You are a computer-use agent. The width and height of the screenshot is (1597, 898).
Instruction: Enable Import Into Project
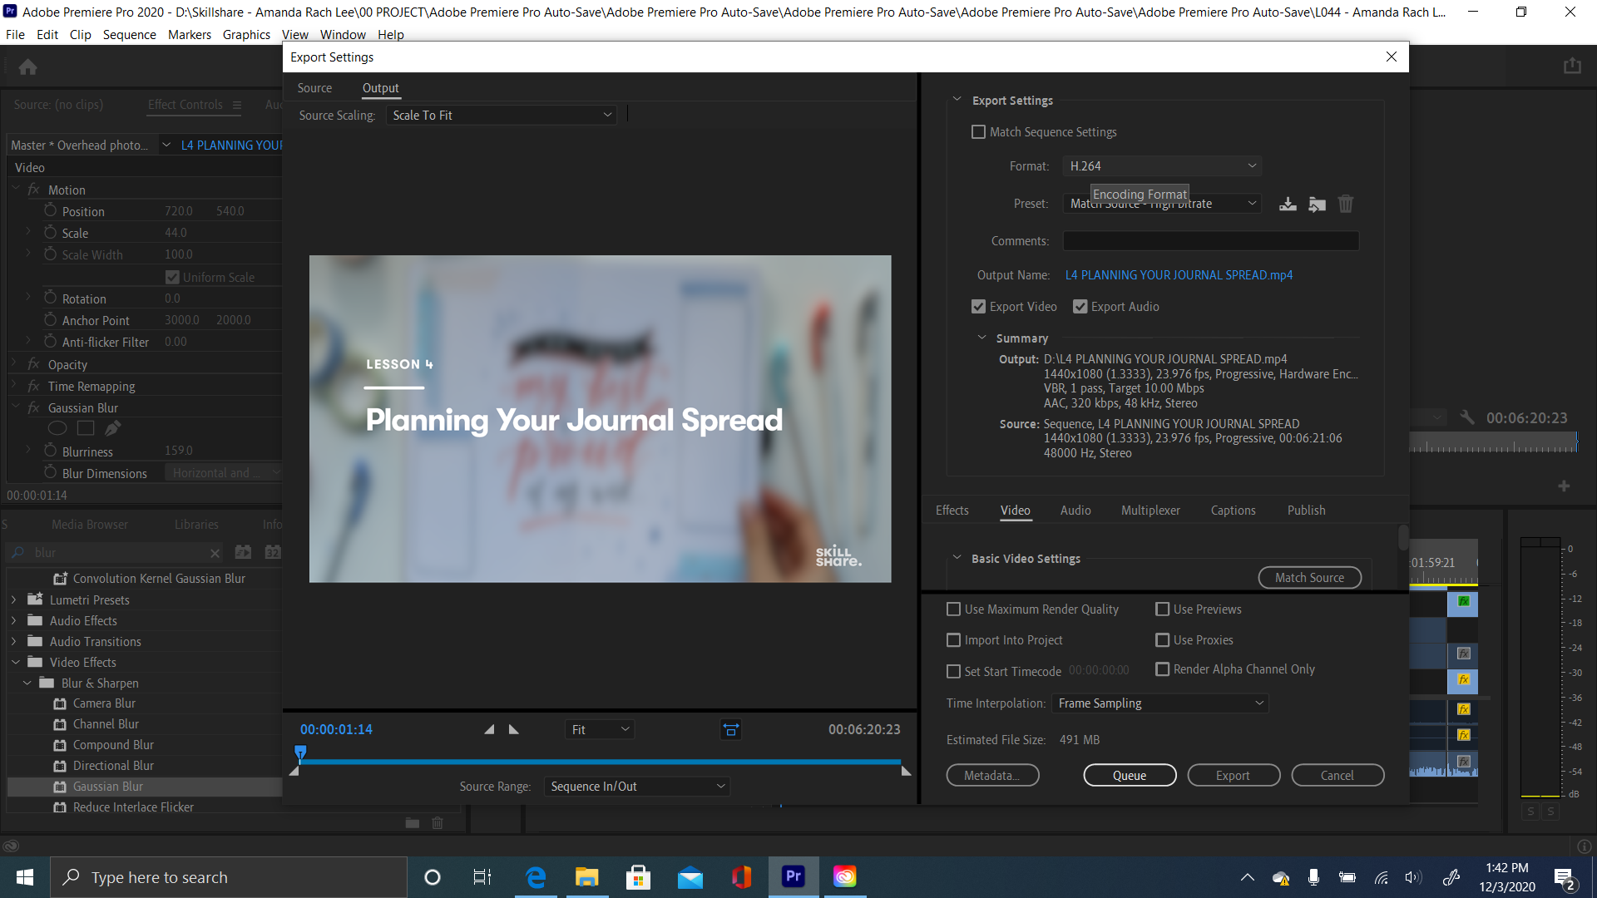pos(953,639)
